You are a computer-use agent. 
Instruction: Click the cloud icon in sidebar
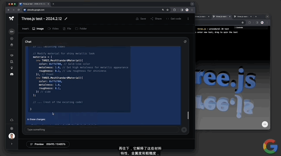tap(12, 120)
